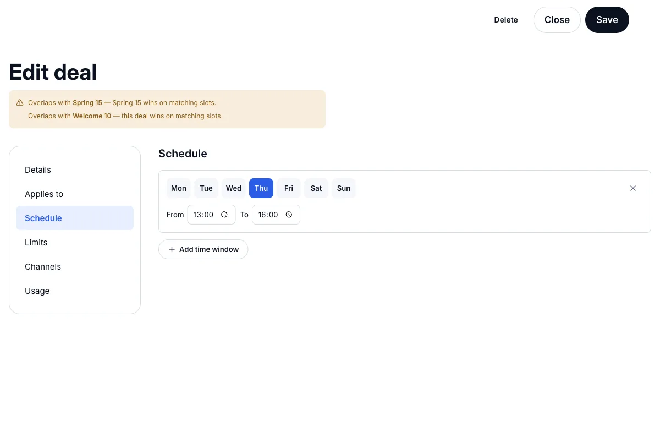Toggle the Mon day chip

pyautogui.click(x=179, y=188)
